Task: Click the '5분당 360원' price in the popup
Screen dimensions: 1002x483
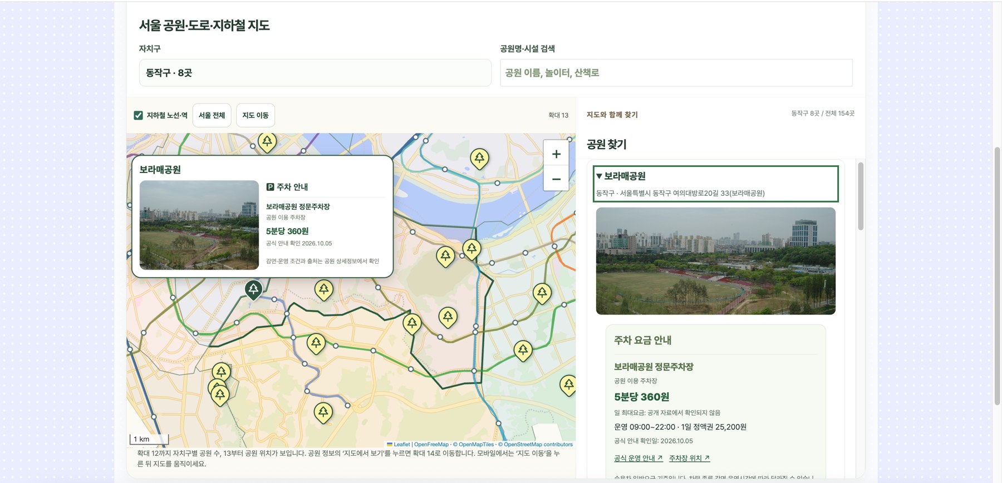Action: [287, 231]
